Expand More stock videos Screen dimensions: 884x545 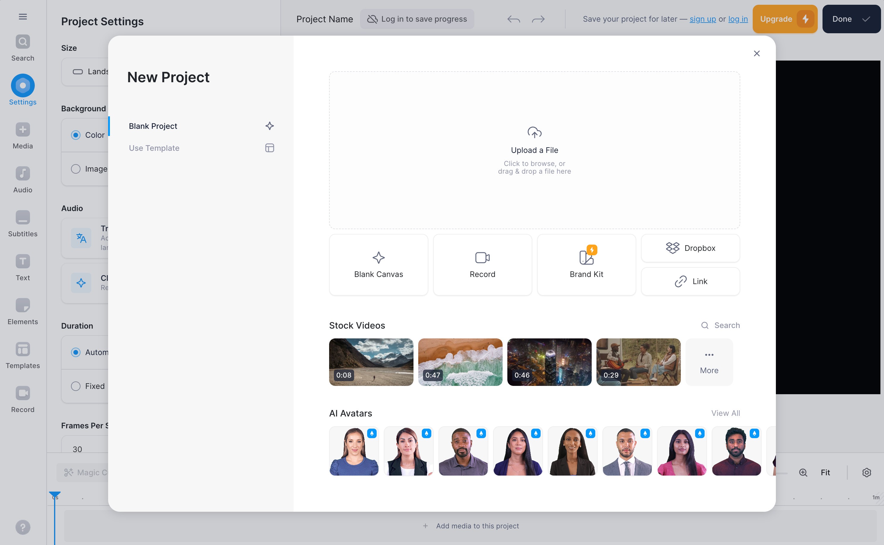click(x=709, y=362)
